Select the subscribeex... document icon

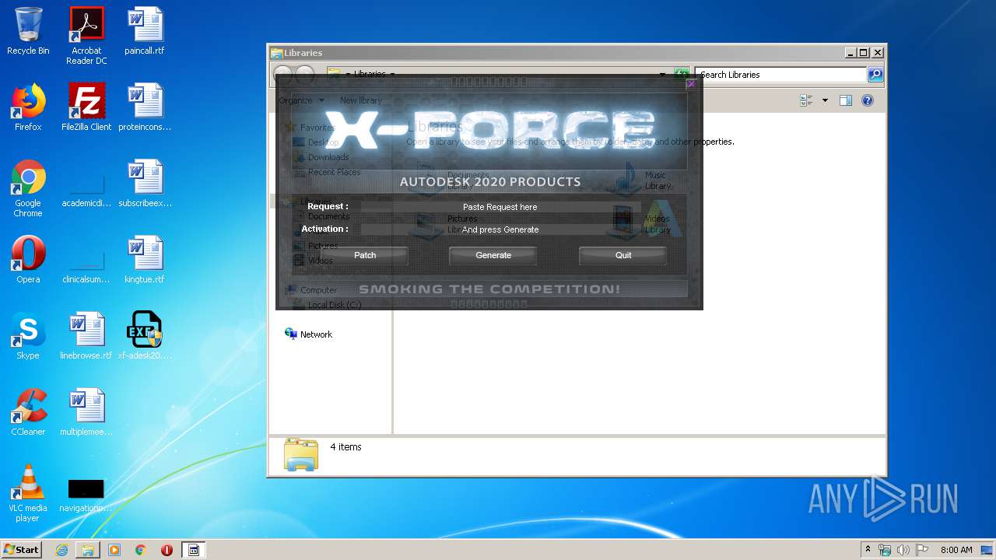click(145, 184)
